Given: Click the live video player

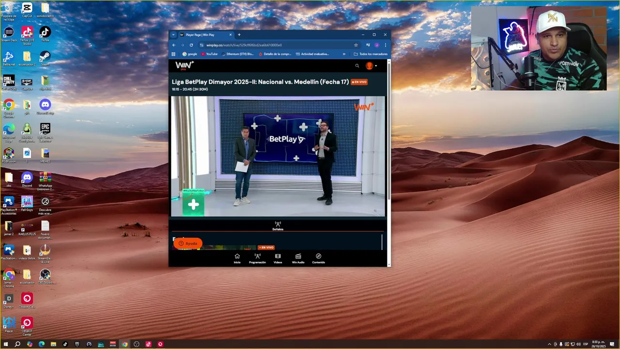Looking at the screenshot, I should pyautogui.click(x=278, y=156).
